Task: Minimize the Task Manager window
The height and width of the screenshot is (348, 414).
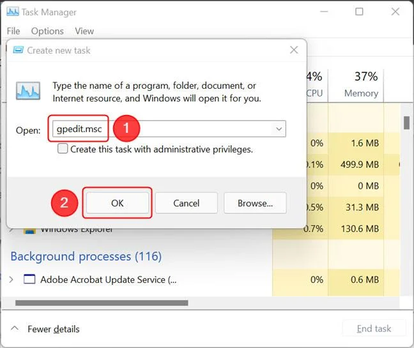Action: click(x=324, y=11)
